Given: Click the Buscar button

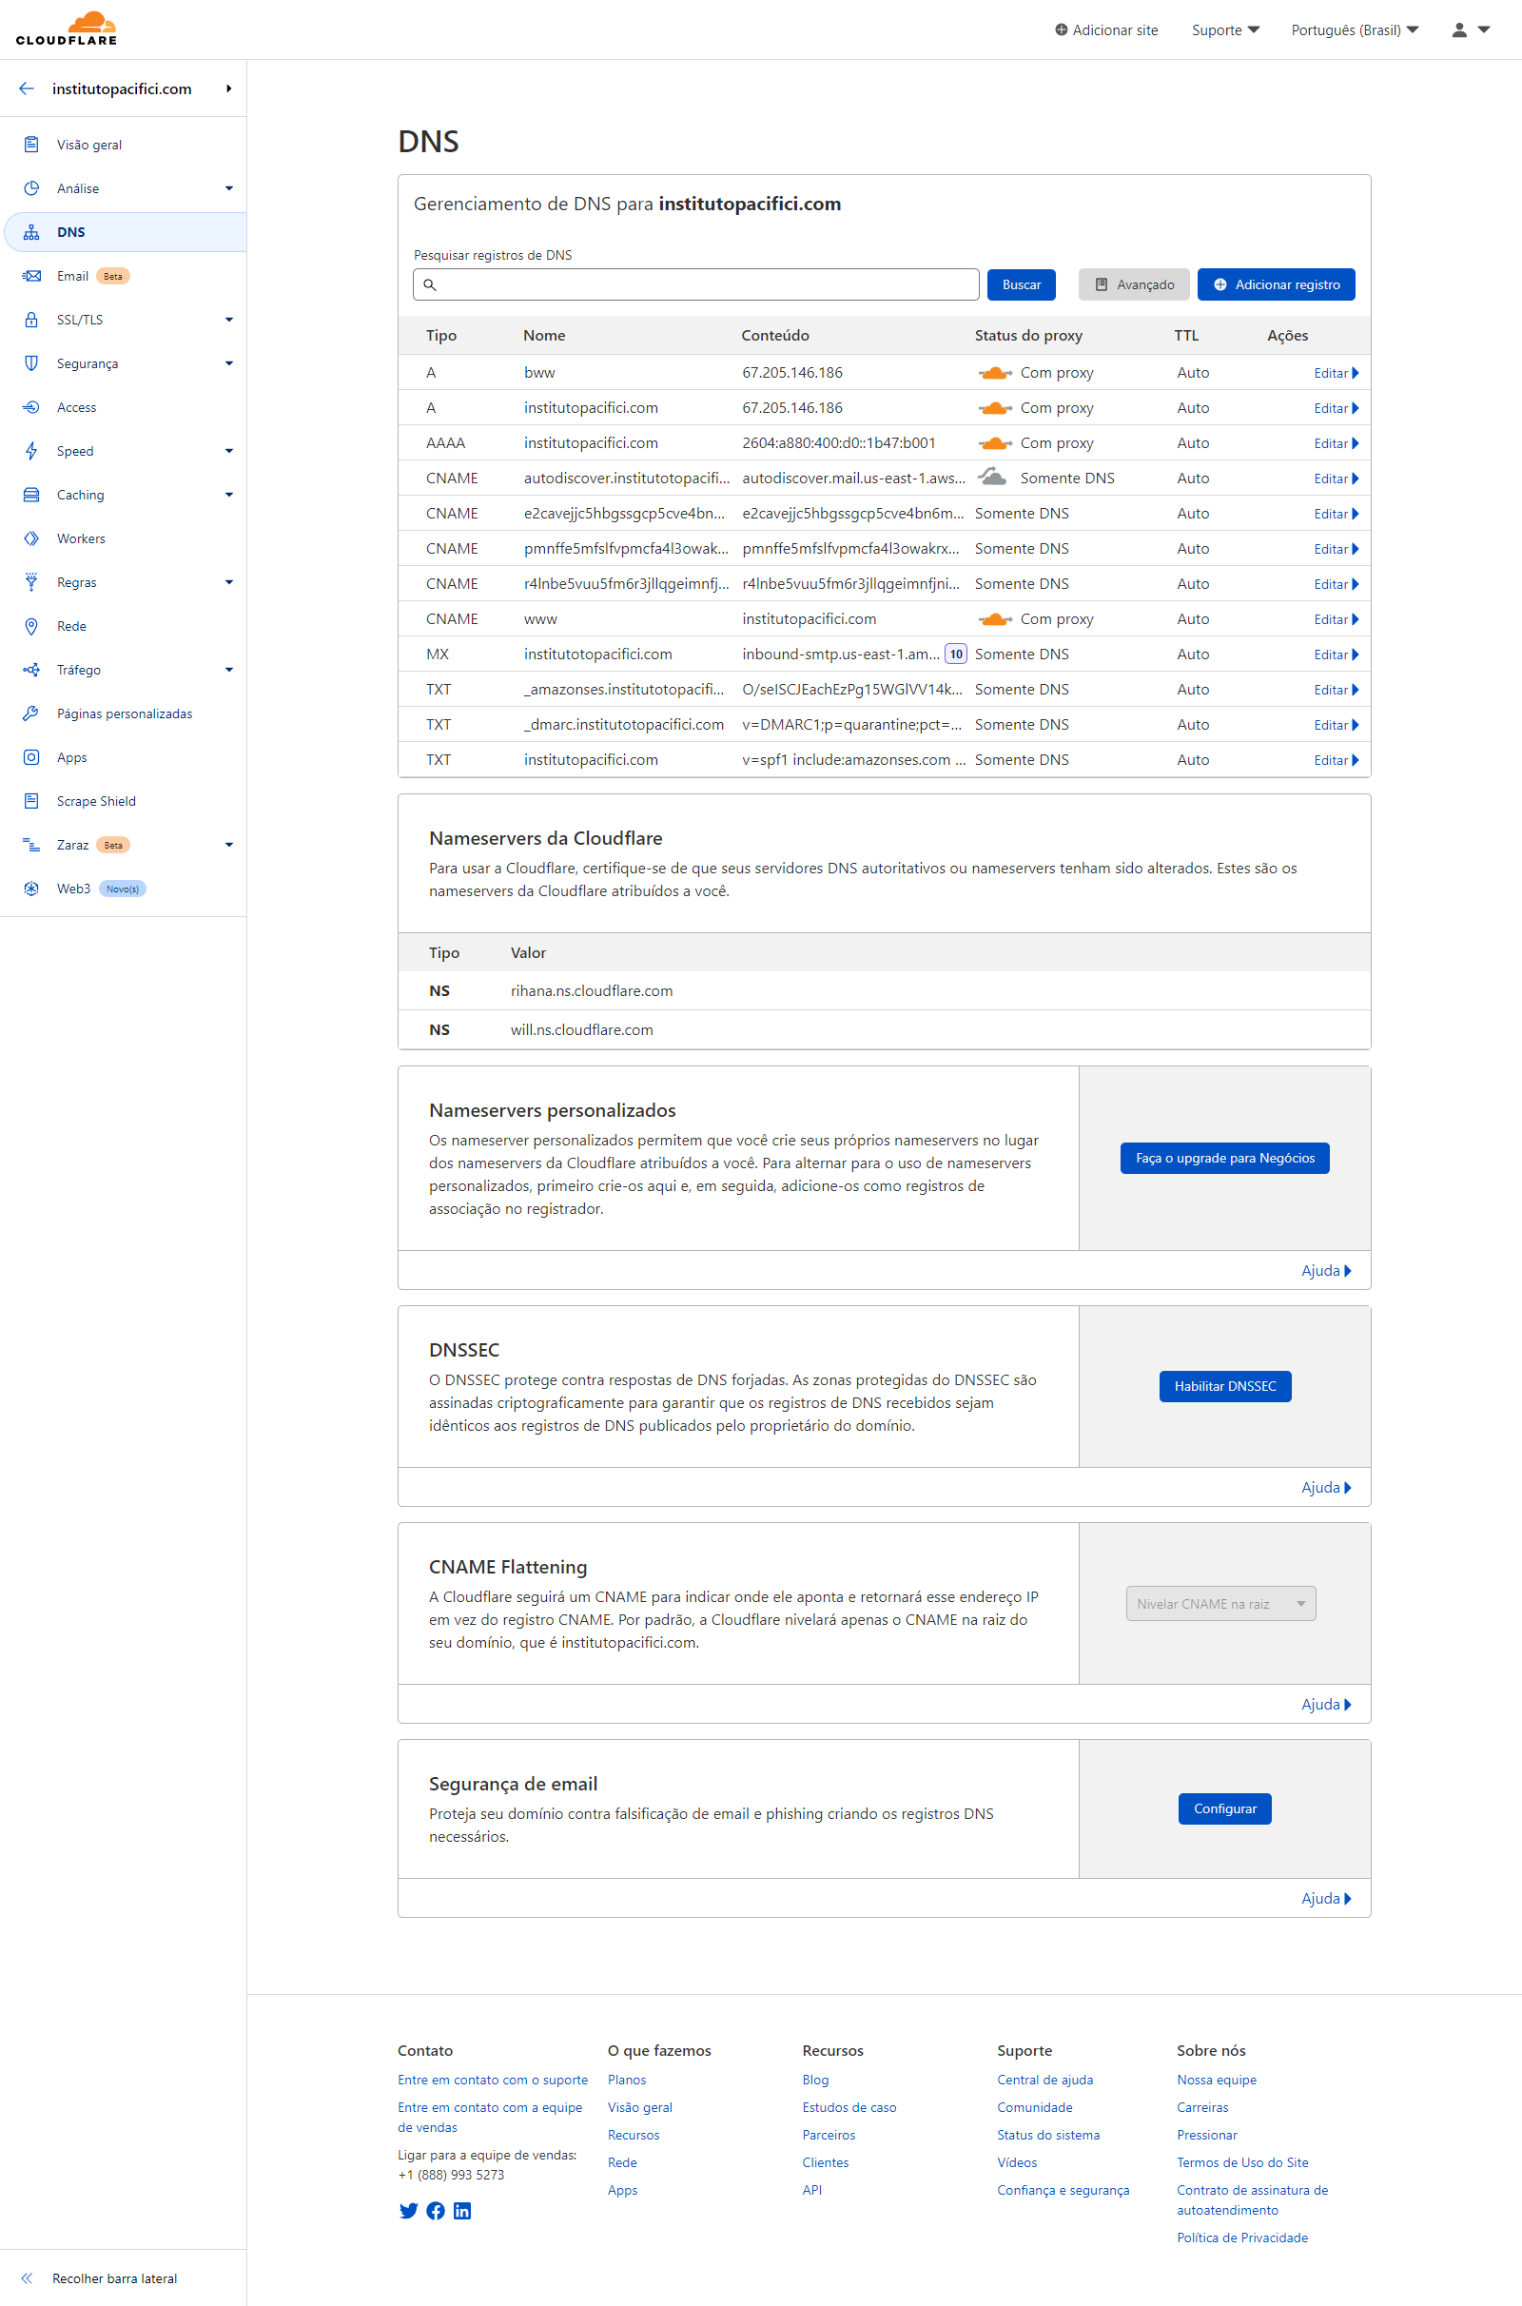Looking at the screenshot, I should tap(1021, 284).
